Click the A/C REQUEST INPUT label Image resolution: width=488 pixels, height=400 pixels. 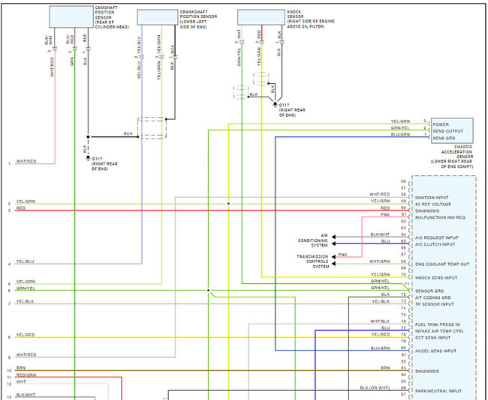[x=437, y=237]
